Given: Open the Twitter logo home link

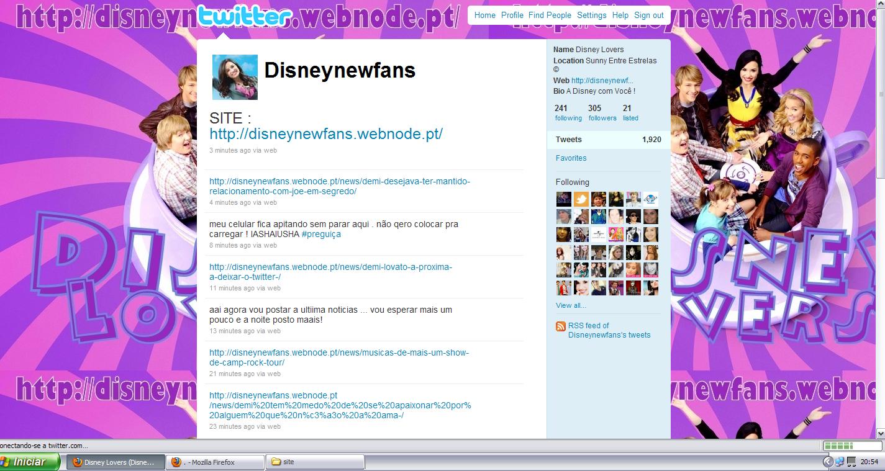Looking at the screenshot, I should (x=244, y=16).
